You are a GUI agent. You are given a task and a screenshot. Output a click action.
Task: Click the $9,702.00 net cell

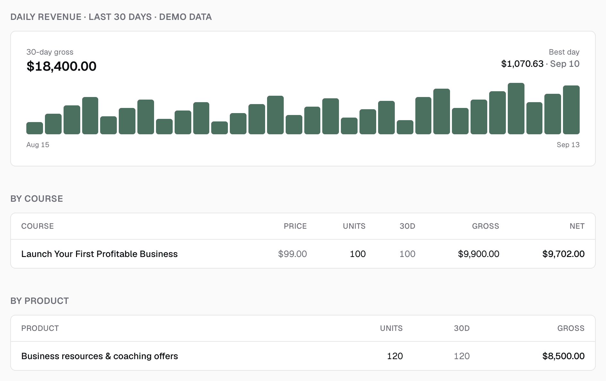563,254
